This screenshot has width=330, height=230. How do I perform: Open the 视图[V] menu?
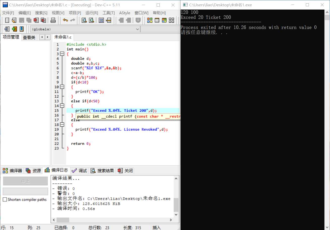point(58,13)
